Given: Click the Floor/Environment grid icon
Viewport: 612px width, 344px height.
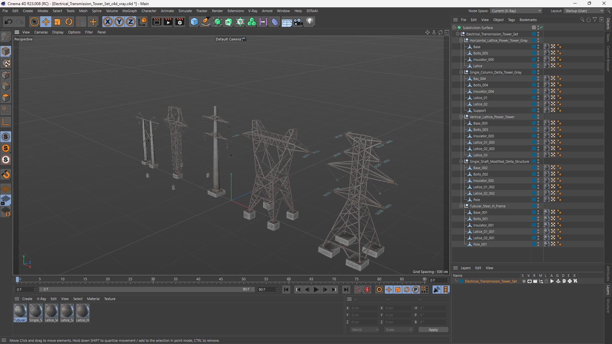Looking at the screenshot, I should (287, 22).
